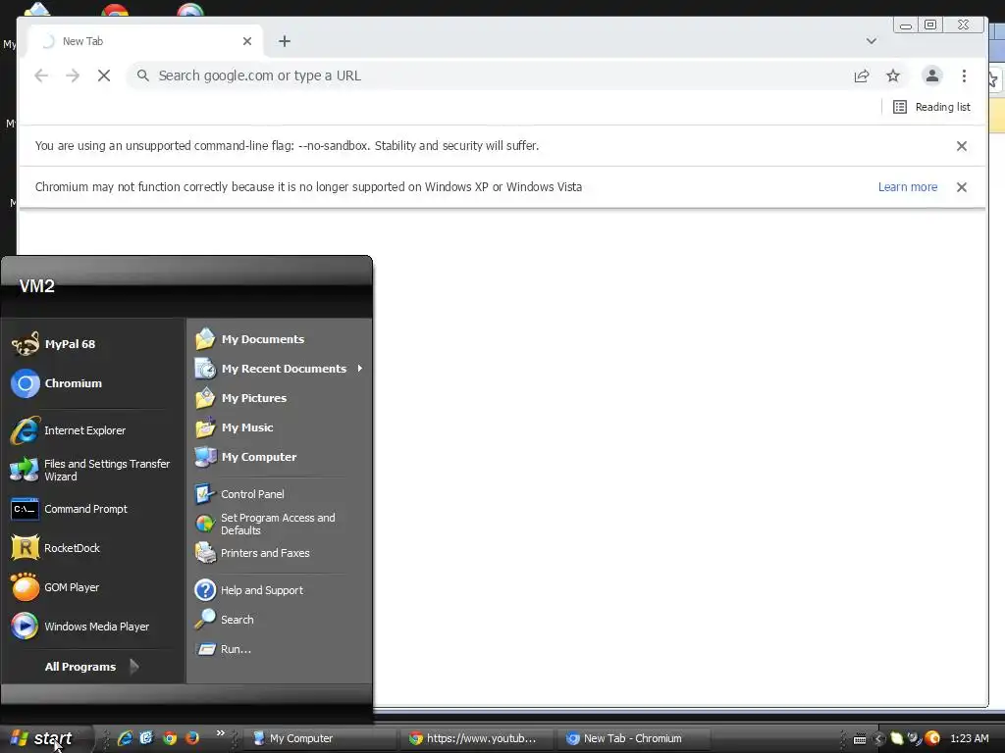The image size is (1005, 753).
Task: Add a new tab in Chromium
Action: tap(285, 41)
